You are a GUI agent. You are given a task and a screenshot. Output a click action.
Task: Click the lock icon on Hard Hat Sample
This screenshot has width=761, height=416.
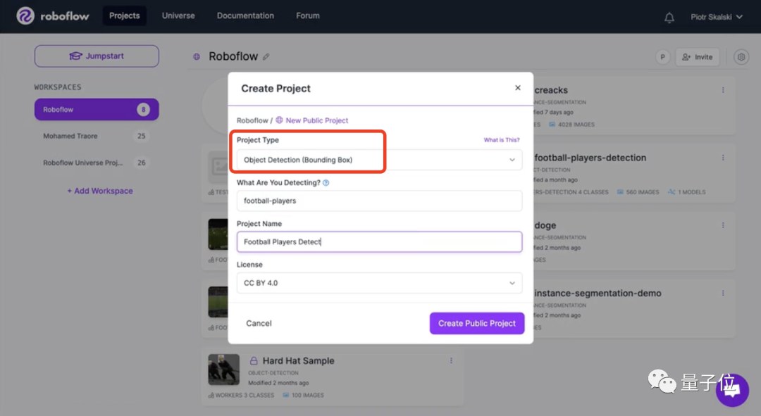click(254, 360)
